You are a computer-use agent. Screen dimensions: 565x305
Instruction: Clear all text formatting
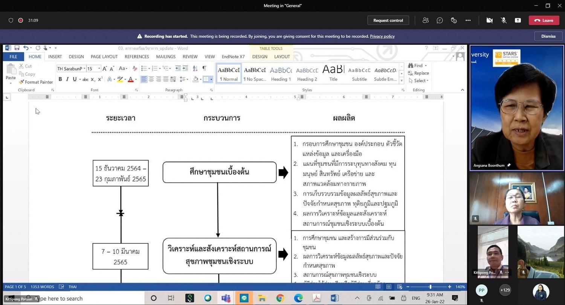click(135, 69)
